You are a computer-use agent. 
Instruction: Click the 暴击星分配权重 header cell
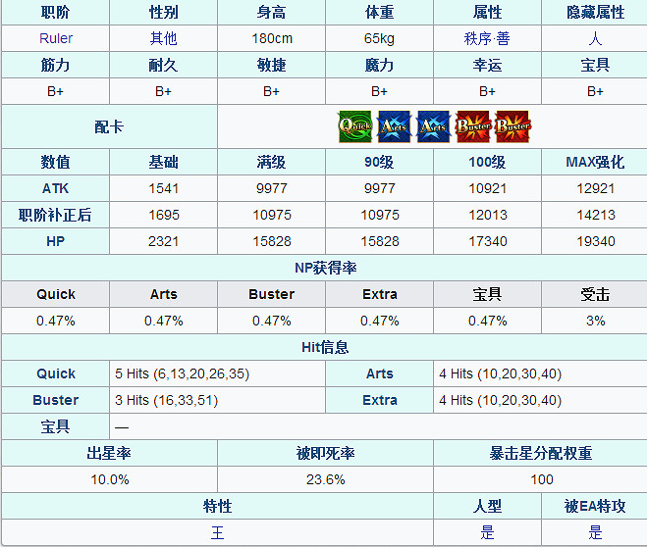coord(541,453)
